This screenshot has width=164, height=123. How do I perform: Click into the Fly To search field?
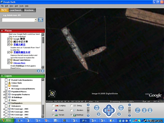coord(18,20)
